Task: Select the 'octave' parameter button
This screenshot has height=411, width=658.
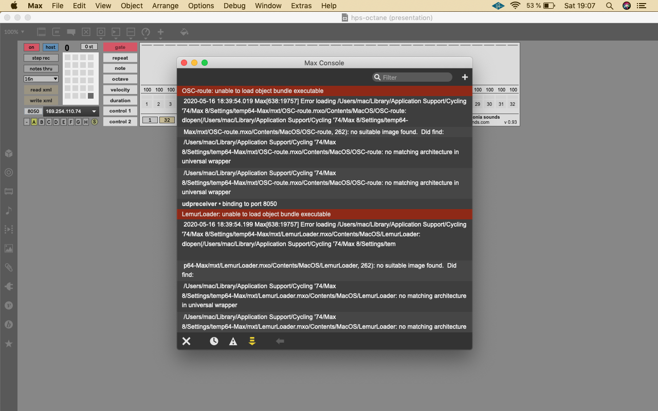Action: (120, 79)
